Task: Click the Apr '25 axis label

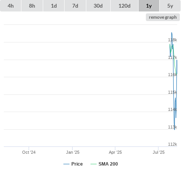Action: click(115, 152)
